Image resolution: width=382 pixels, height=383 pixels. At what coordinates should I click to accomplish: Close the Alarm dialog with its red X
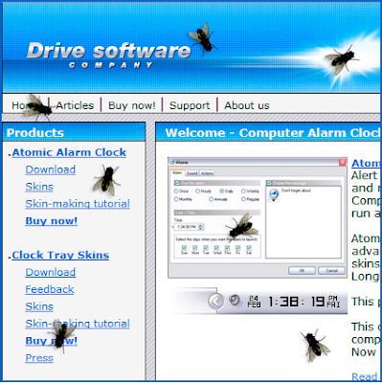(x=342, y=162)
